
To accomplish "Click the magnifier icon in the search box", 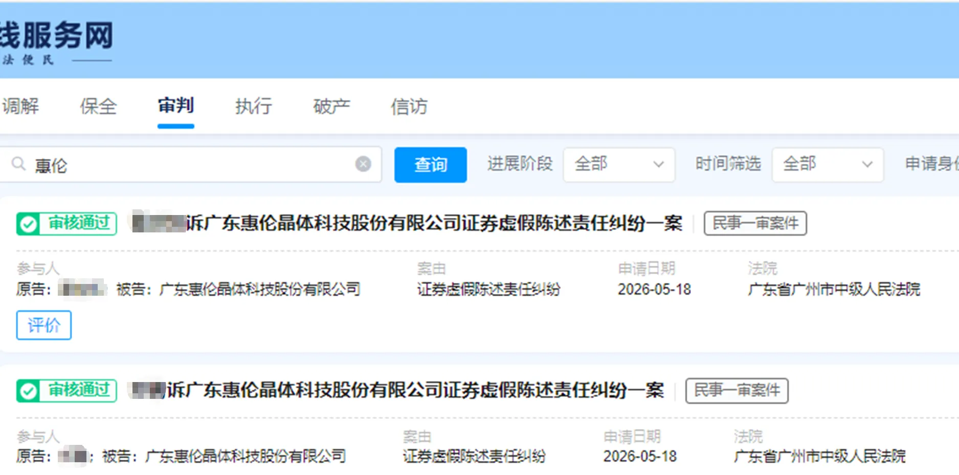I will click(18, 164).
